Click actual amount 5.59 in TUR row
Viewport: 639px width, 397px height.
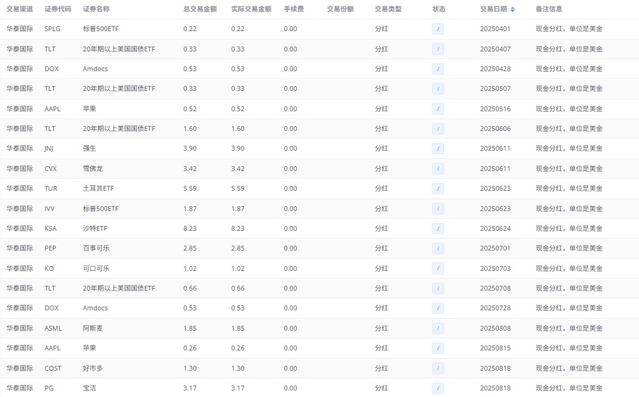(238, 188)
